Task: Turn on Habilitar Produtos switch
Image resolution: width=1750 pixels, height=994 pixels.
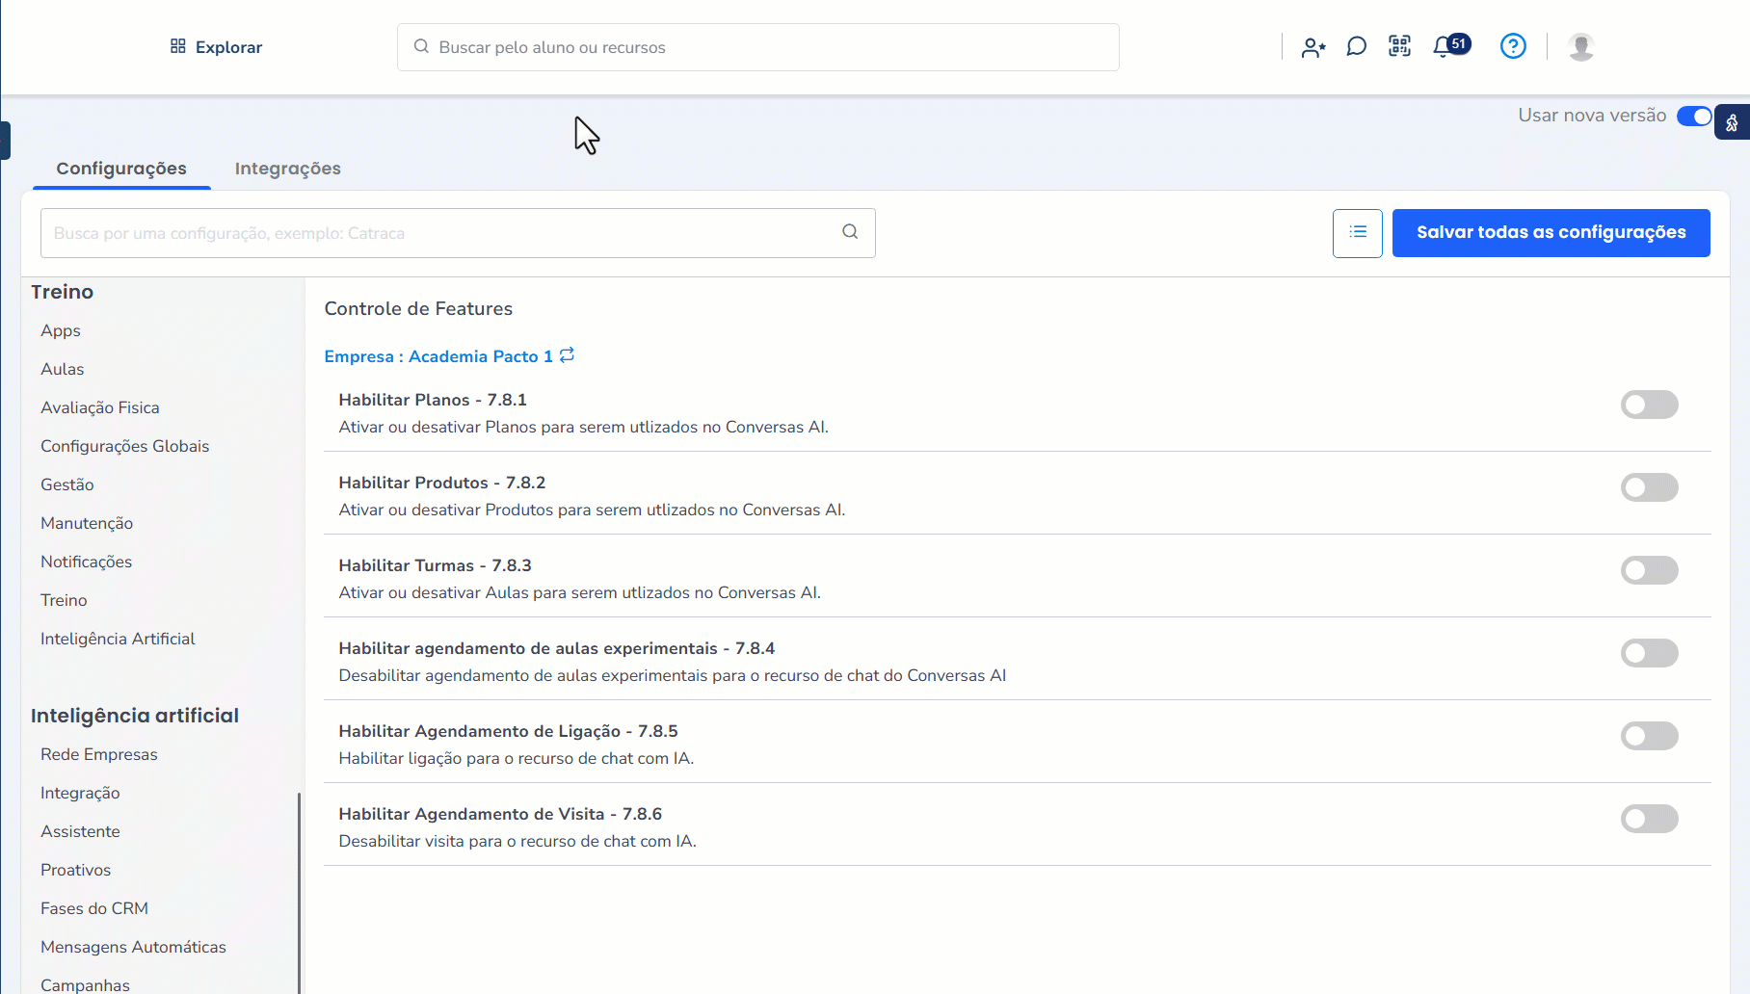Action: tap(1649, 487)
